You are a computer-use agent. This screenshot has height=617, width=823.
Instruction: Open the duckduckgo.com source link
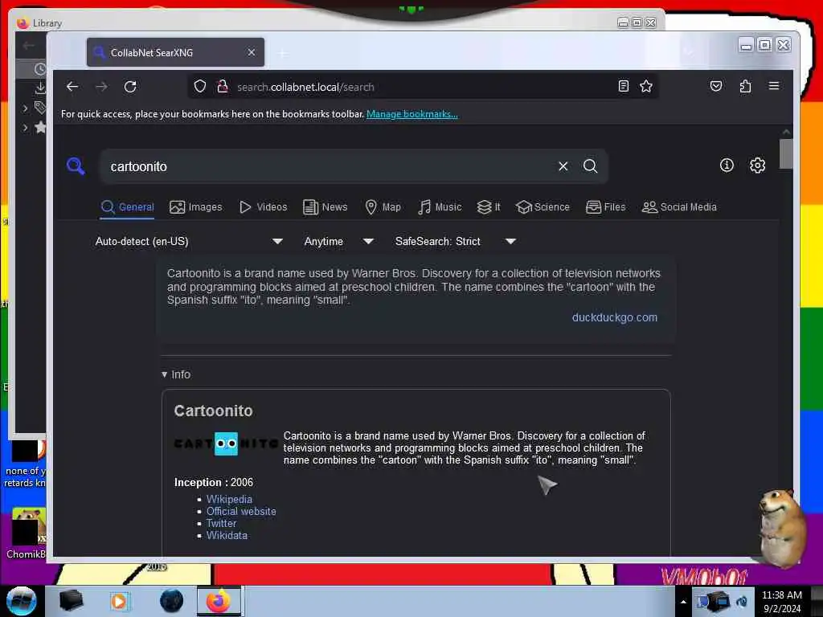tap(614, 317)
